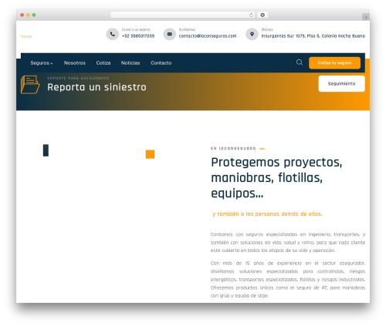
Task: Click the EN IOCONSEGUROS label
Action: (233, 149)
